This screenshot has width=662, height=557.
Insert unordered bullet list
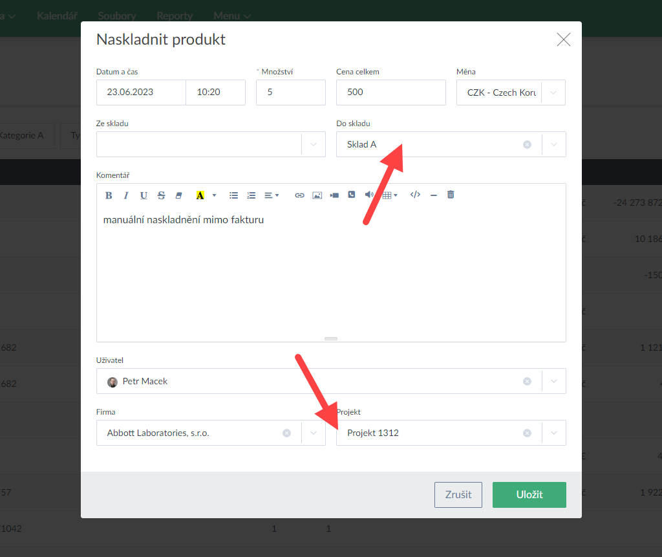click(x=234, y=195)
